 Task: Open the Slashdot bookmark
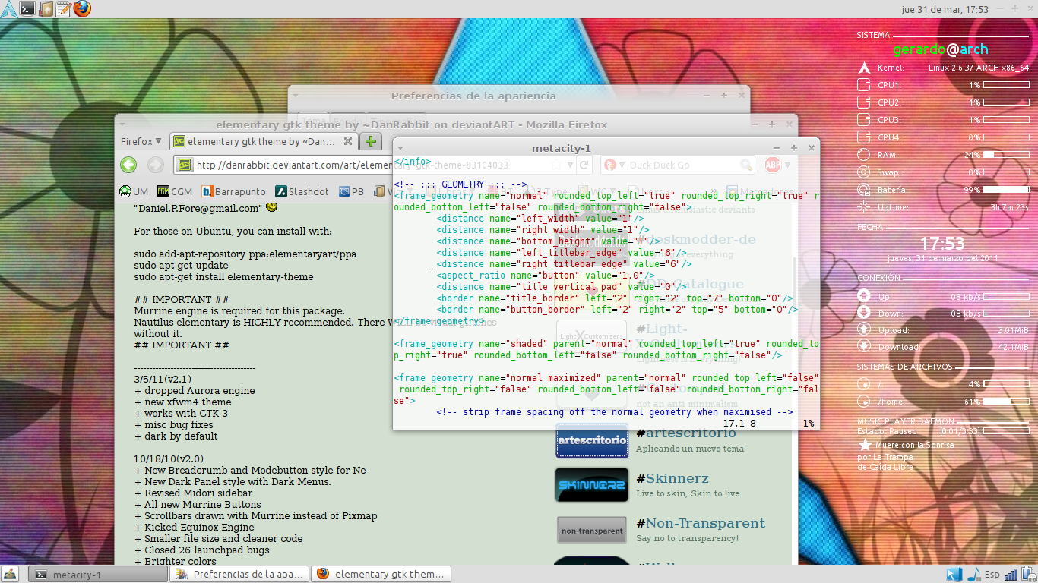click(302, 192)
